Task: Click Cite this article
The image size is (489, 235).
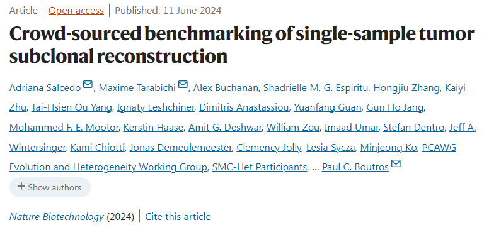Action: pos(178,216)
